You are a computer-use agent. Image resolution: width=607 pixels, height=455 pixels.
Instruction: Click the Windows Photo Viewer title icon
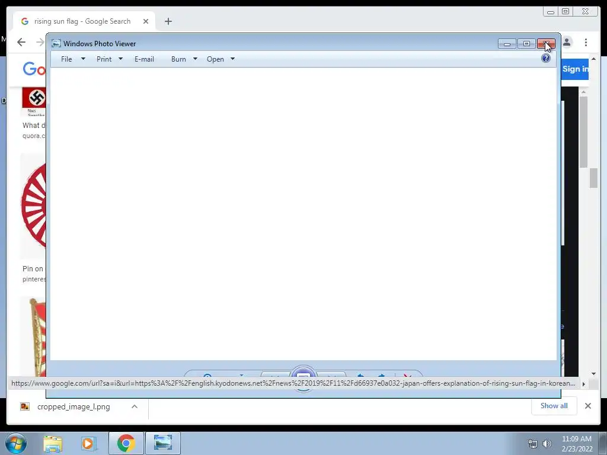(56, 43)
